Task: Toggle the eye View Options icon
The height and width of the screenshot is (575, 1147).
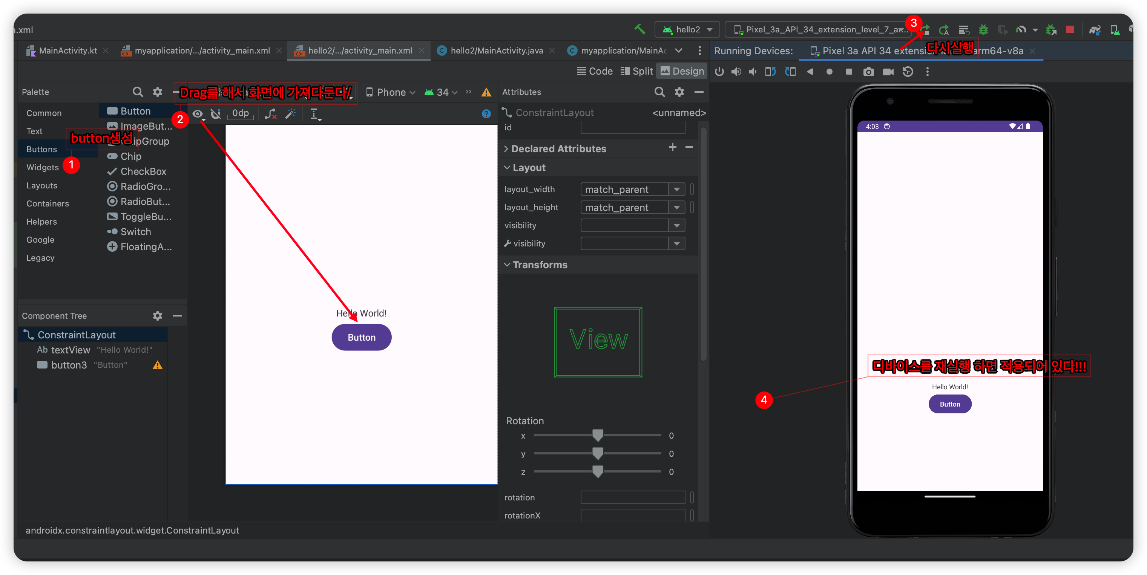Action: point(198,114)
